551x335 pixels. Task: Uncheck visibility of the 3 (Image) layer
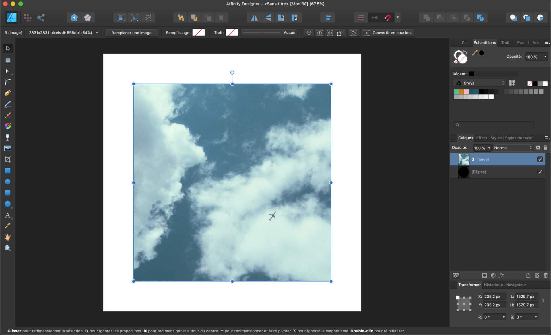[x=540, y=159]
